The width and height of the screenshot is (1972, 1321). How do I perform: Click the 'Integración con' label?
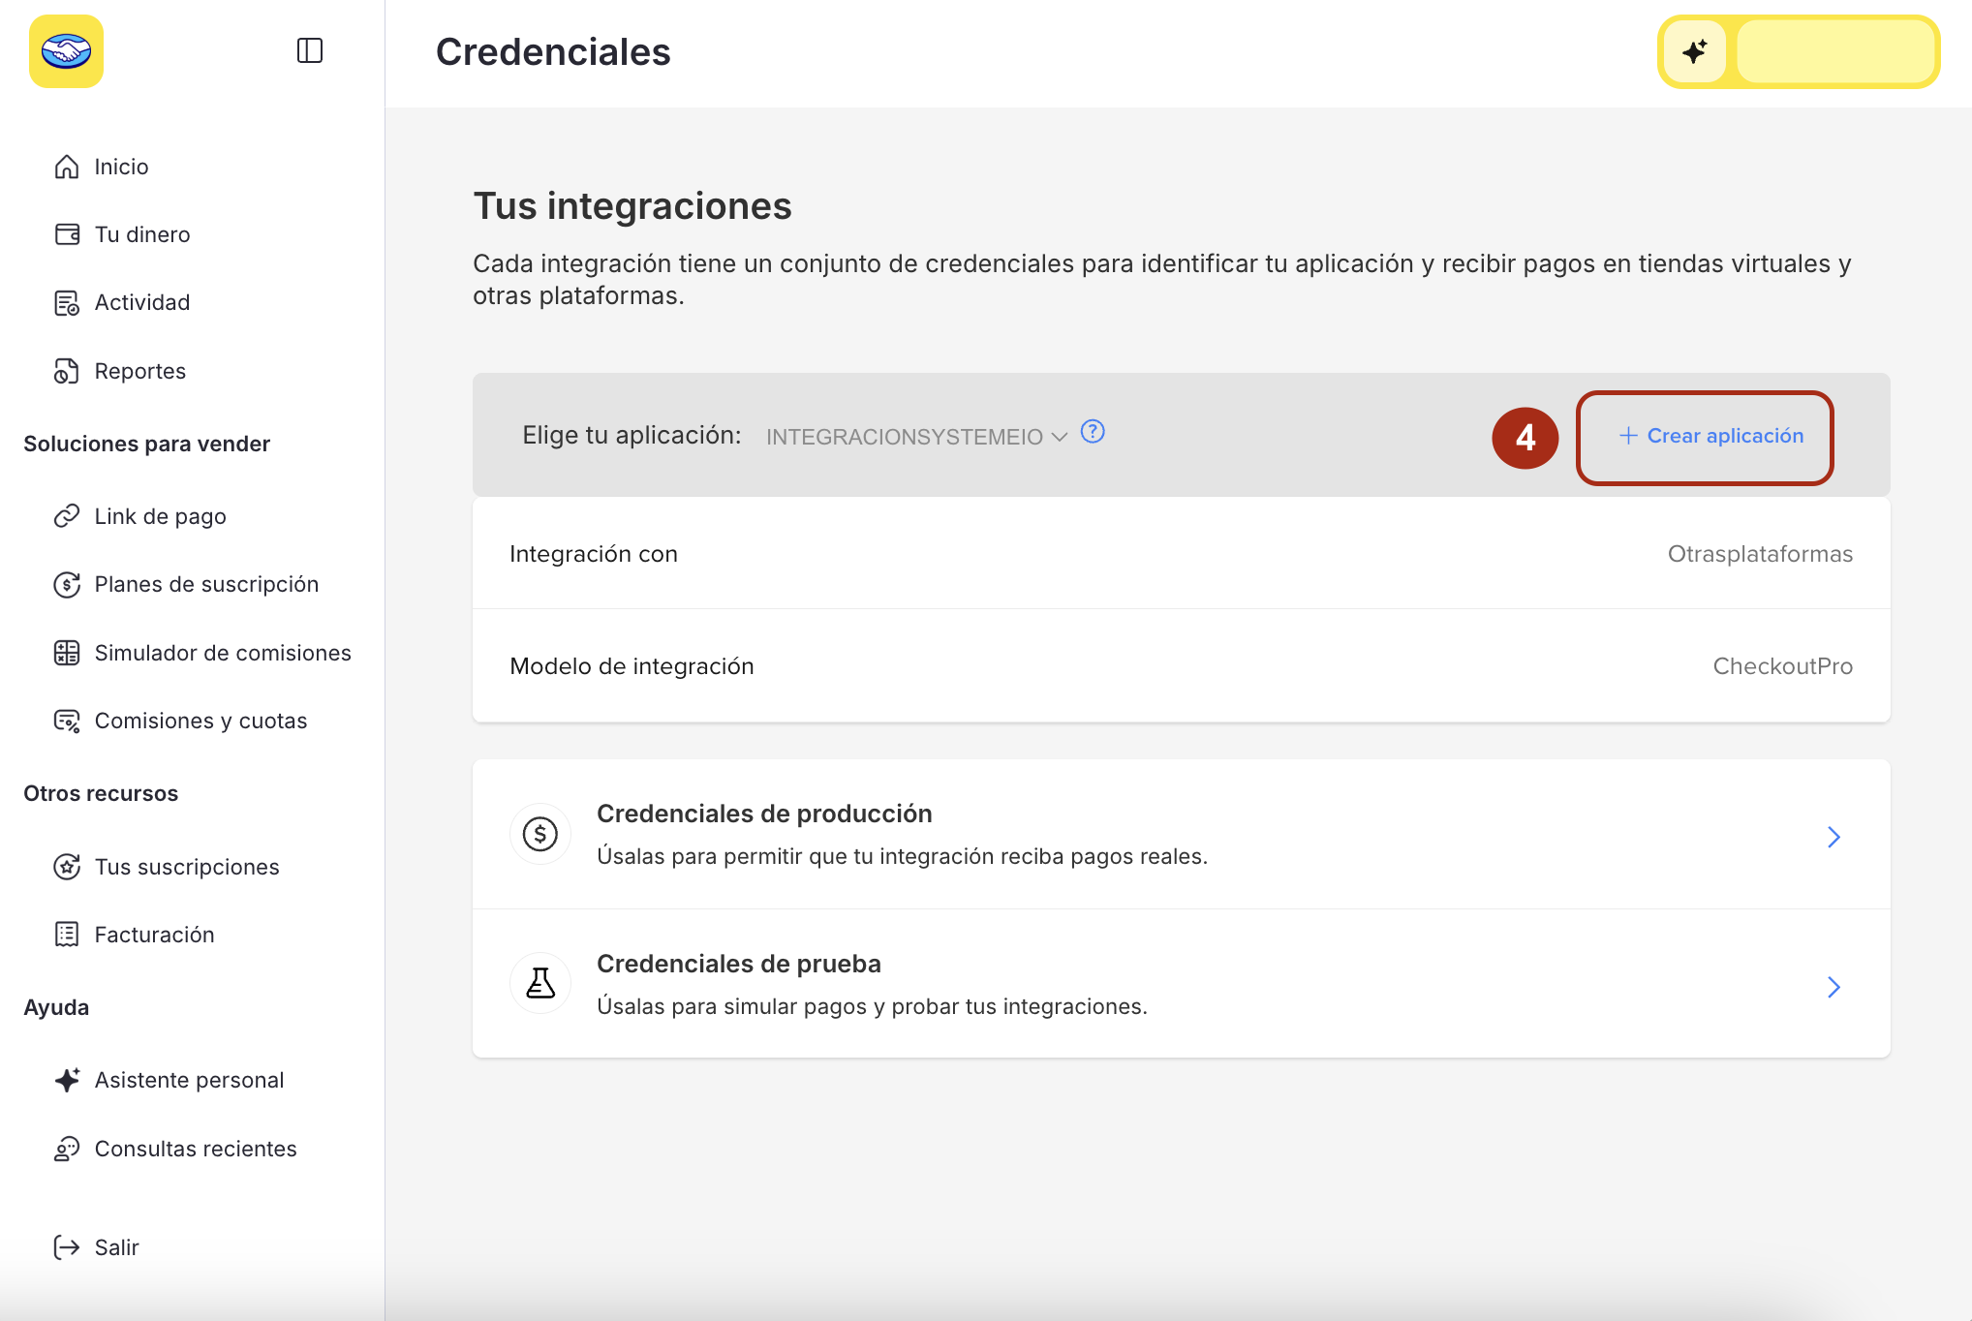(594, 554)
